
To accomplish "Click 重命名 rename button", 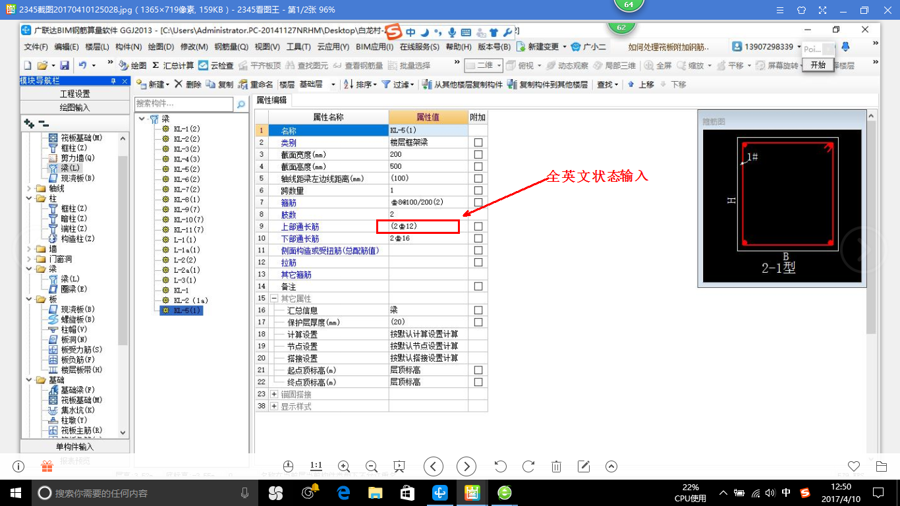I will coord(256,84).
